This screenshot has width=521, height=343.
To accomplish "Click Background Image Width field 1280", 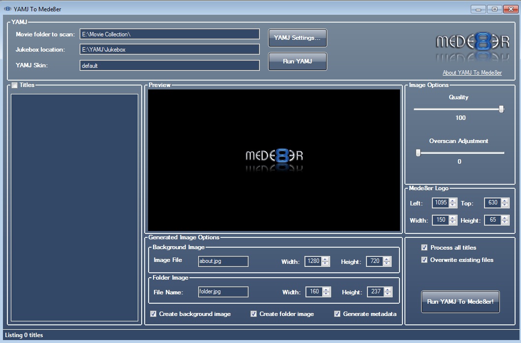I will pos(313,261).
